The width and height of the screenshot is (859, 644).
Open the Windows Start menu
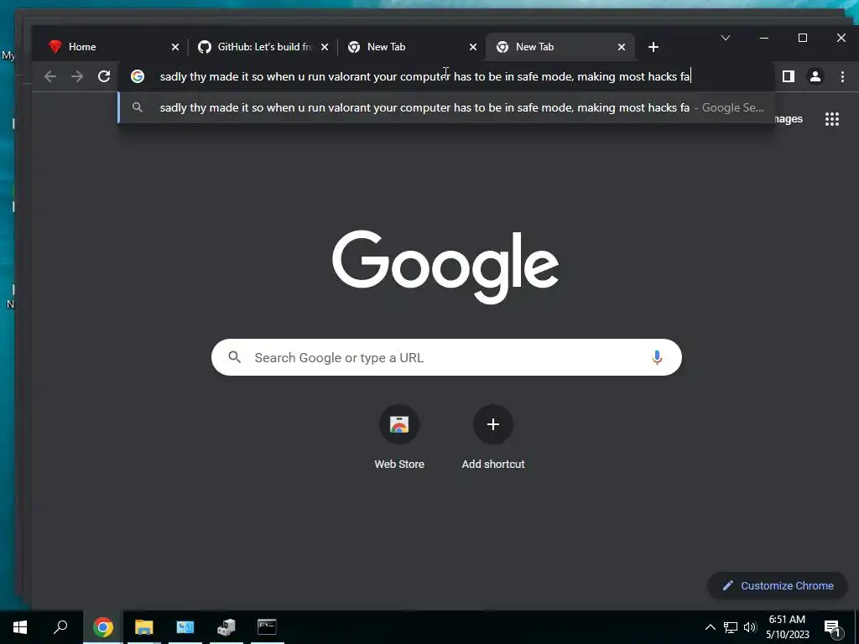(20, 627)
